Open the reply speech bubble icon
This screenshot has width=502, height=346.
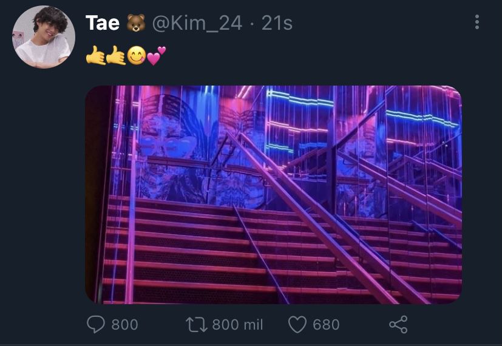(x=96, y=325)
